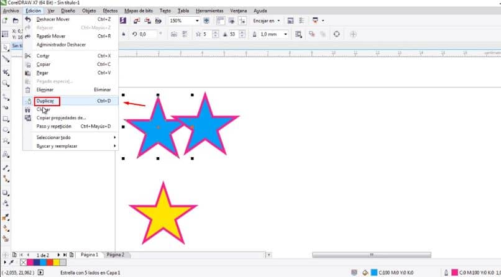Click the convert to curves circle icon
Screen dimensions: 501x277
[336, 34]
